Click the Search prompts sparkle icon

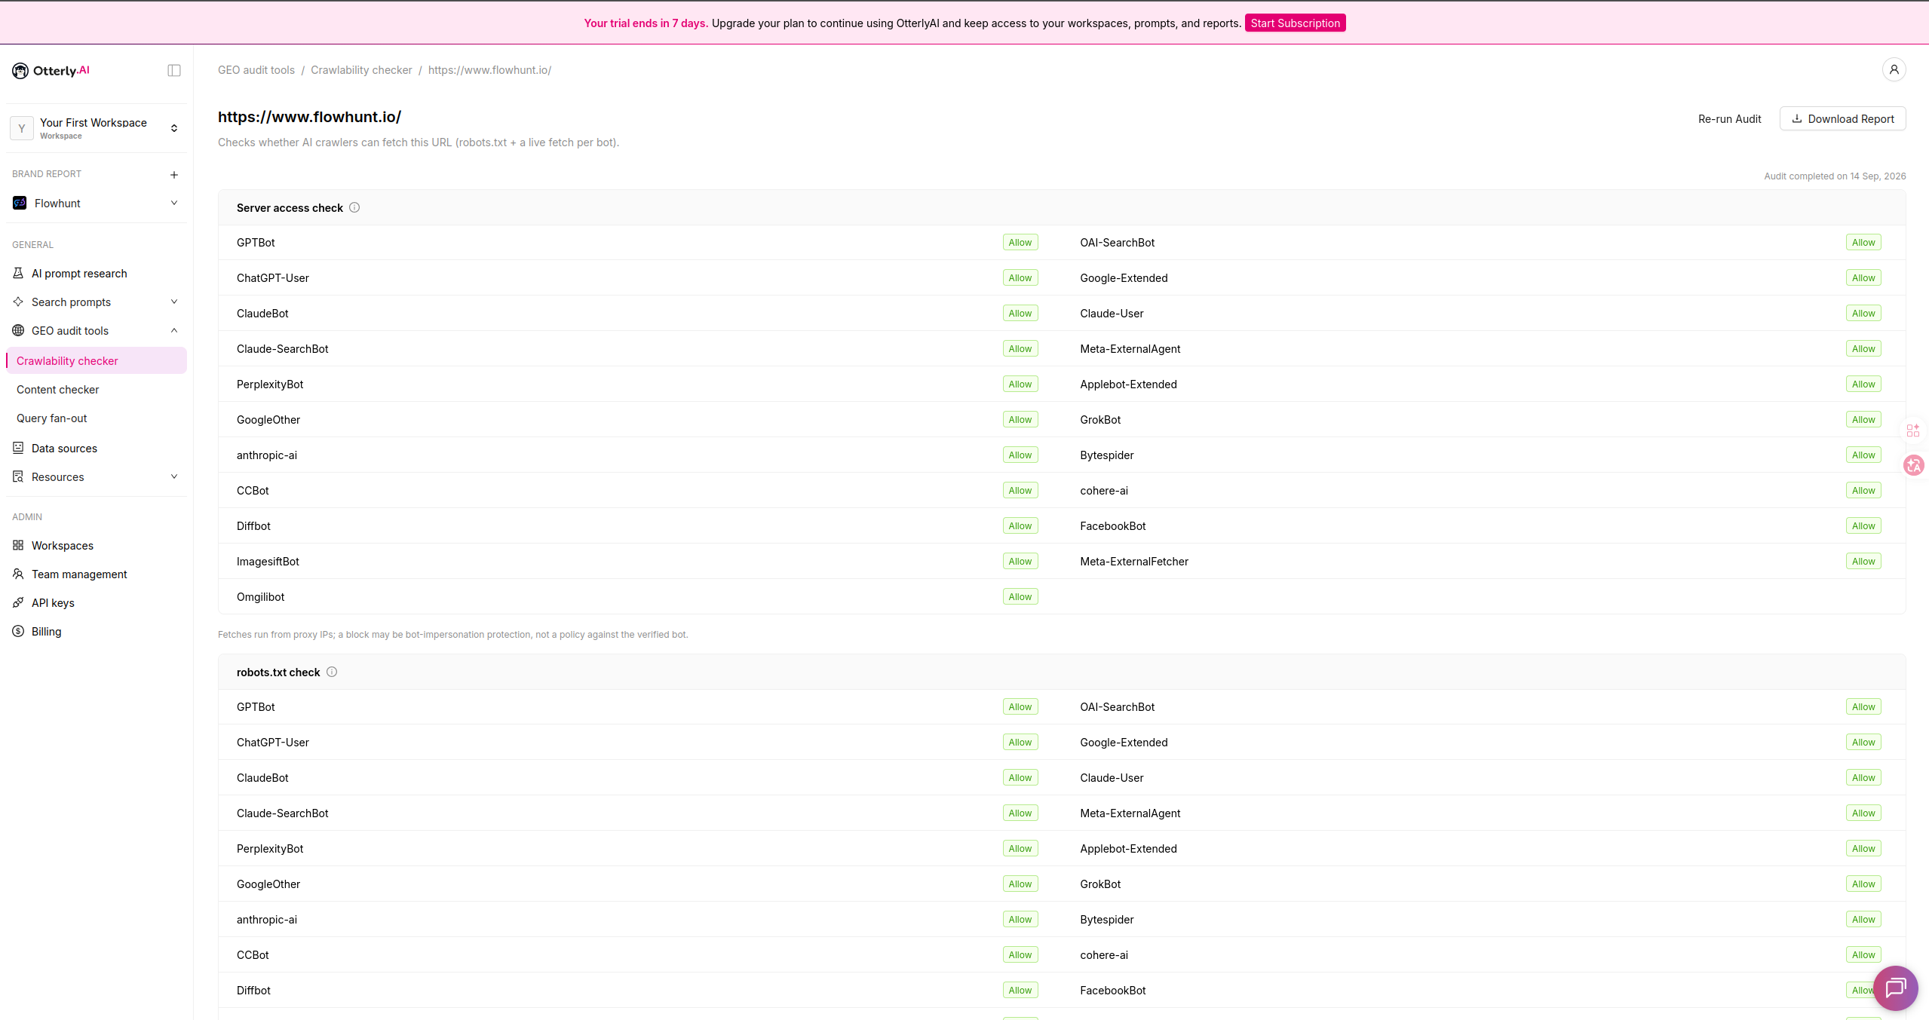(18, 302)
